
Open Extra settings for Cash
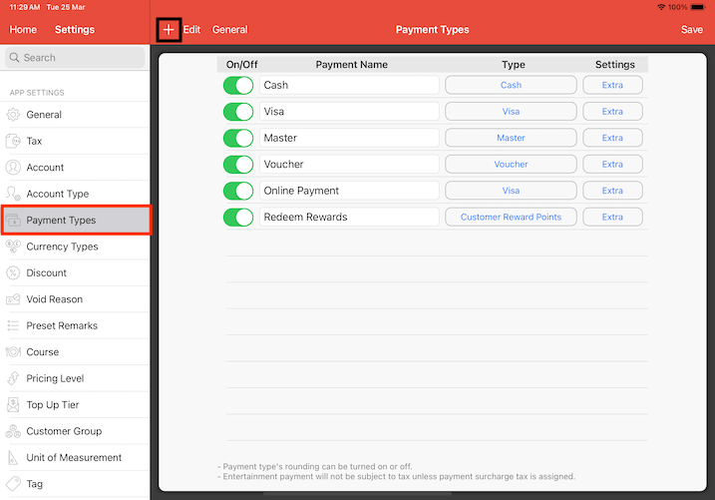tap(612, 85)
